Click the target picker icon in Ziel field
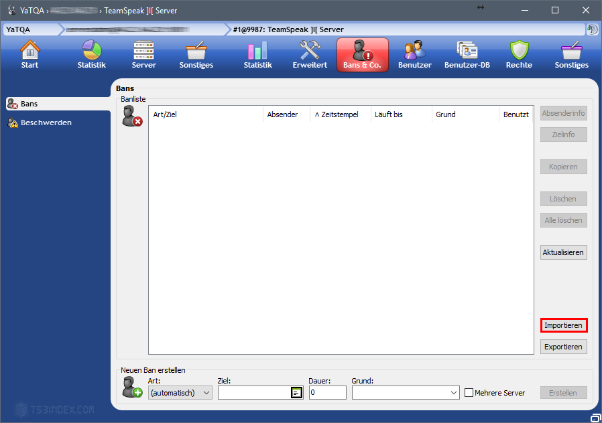 (296, 393)
